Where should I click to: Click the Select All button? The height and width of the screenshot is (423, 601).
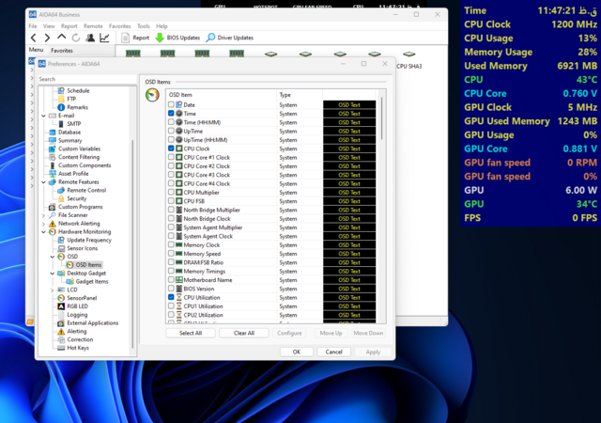[191, 333]
